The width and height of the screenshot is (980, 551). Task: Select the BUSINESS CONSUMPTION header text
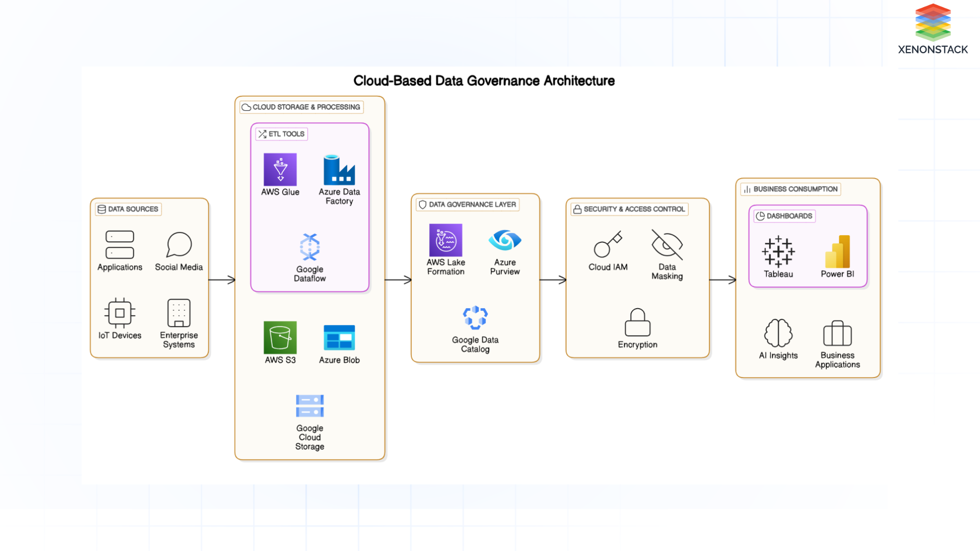[x=795, y=189]
